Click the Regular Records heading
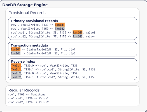This screenshot has width=147, height=112. point(24,90)
